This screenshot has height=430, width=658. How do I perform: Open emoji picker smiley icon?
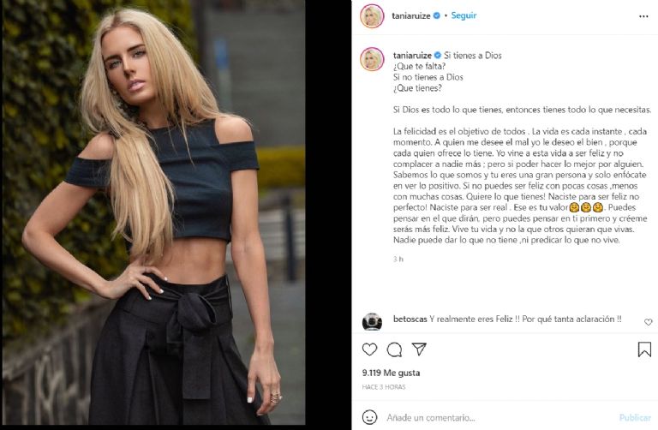[x=369, y=417]
